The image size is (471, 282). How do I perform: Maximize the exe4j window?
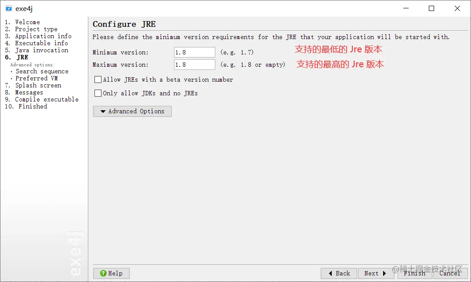pyautogui.click(x=431, y=8)
